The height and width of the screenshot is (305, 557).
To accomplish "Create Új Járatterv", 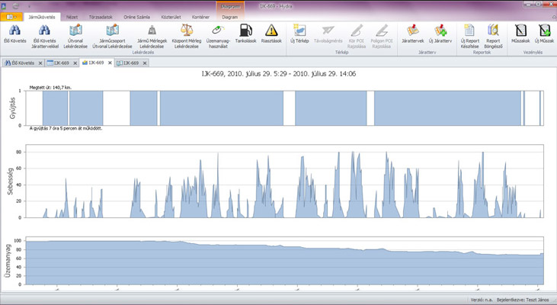I will [440, 34].
